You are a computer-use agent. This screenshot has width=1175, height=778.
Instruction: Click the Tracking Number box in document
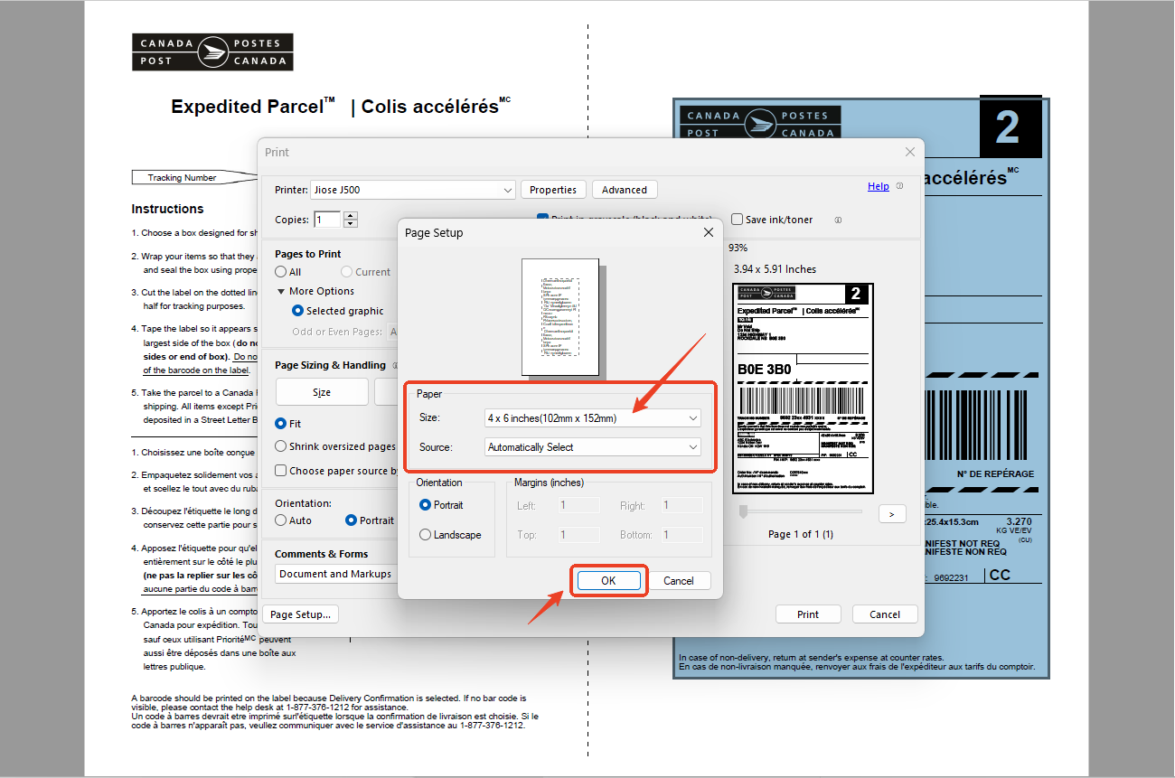point(182,178)
